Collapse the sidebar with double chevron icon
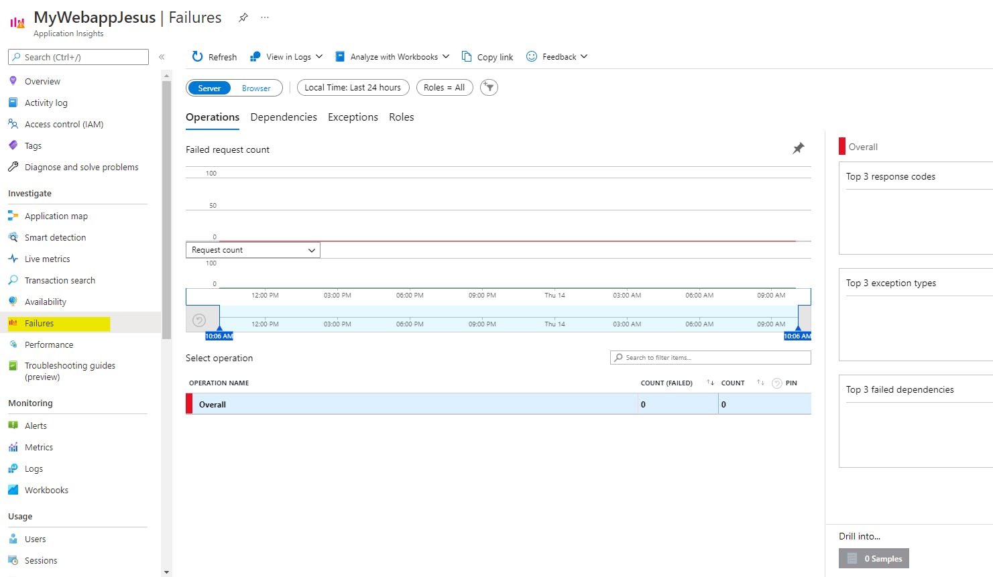Screen dimensions: 993x577 162,57
